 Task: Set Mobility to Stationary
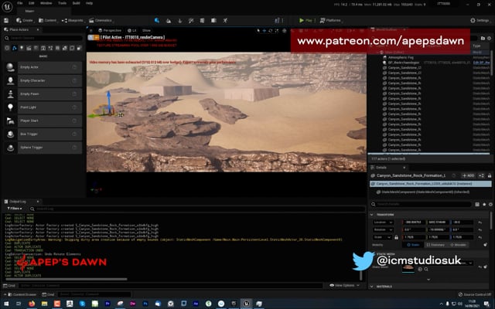pyautogui.click(x=435, y=245)
